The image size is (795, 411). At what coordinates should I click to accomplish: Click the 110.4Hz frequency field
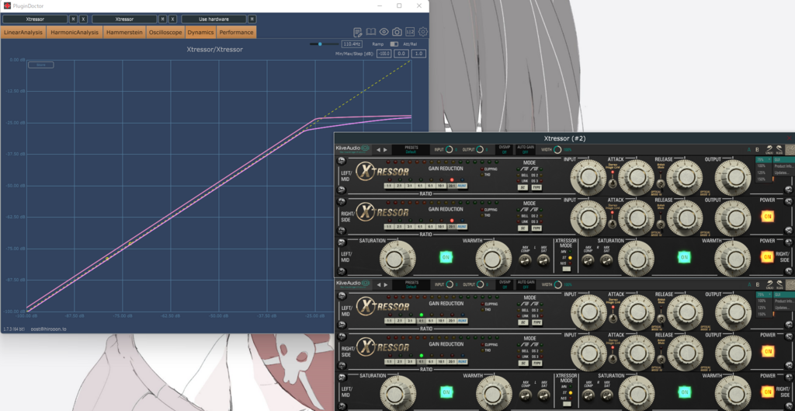(x=352, y=44)
